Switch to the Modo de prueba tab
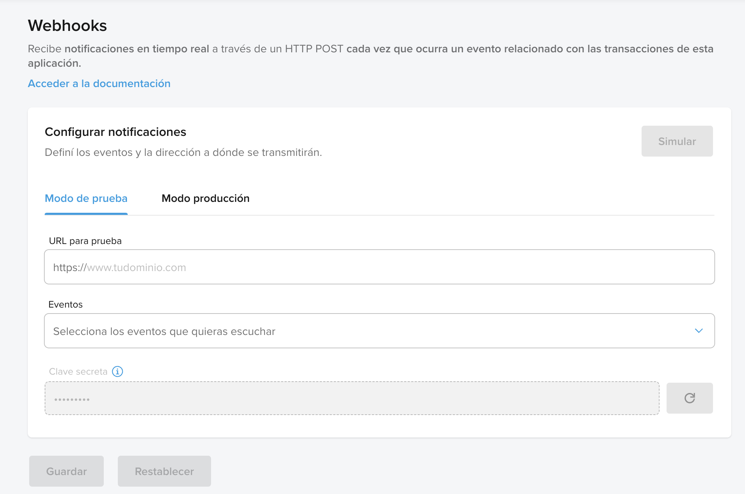 [86, 198]
